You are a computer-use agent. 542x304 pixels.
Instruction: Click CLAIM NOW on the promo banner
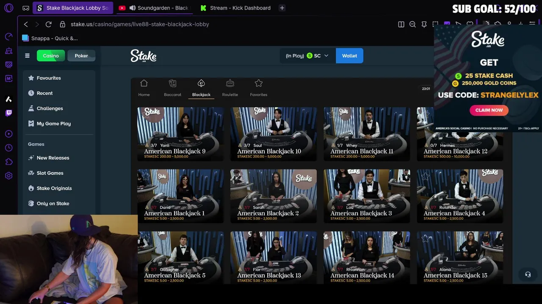[489, 110]
